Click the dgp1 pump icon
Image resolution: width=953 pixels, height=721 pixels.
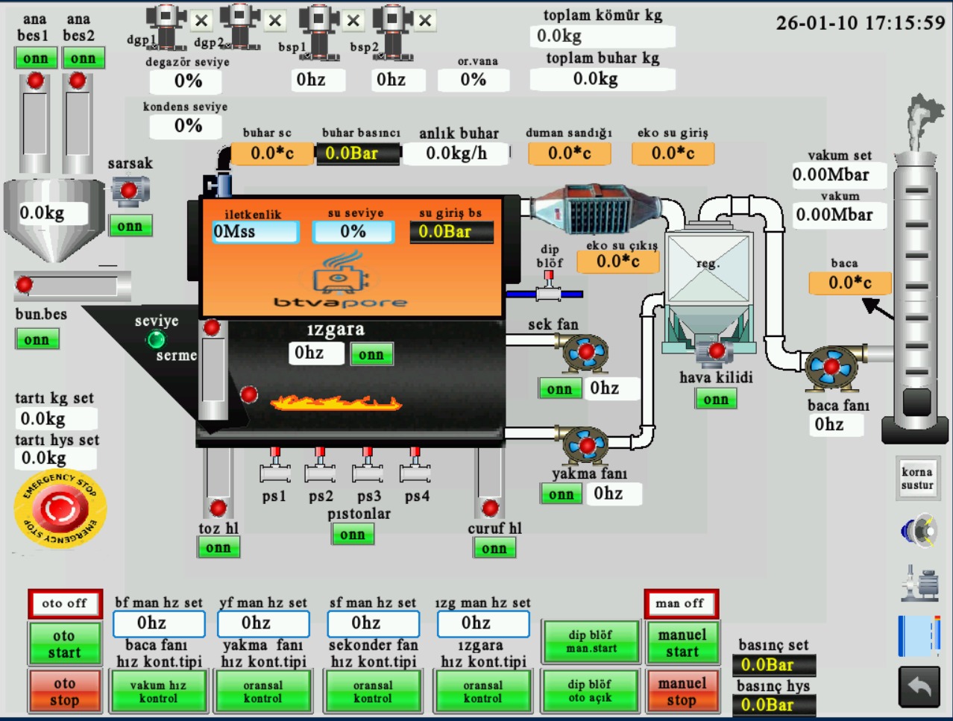pyautogui.click(x=166, y=26)
